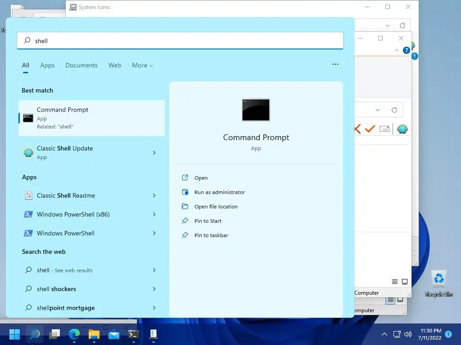Open Mail app from taskbar
461x345 pixels.
point(114,334)
